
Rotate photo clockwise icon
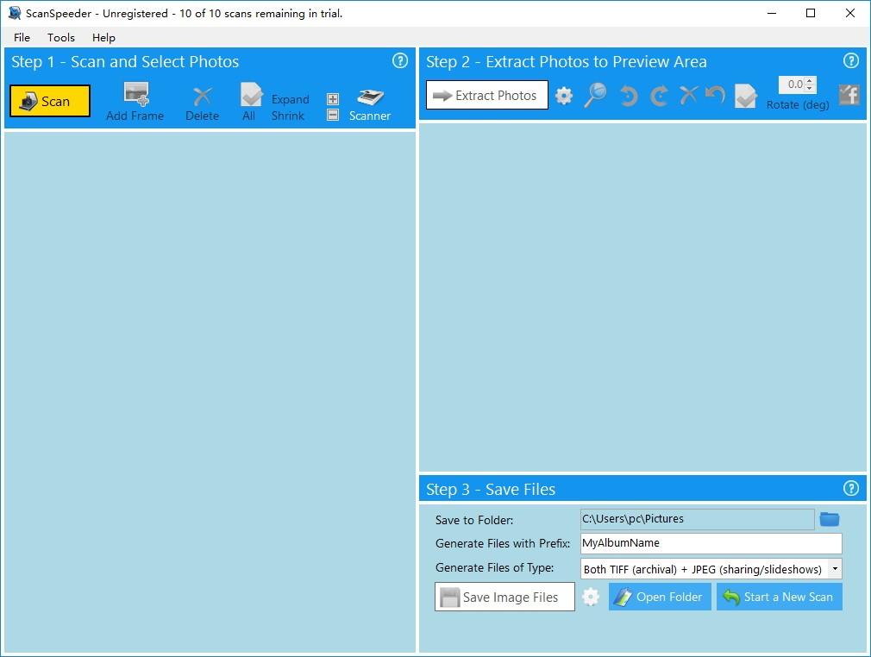pos(659,96)
